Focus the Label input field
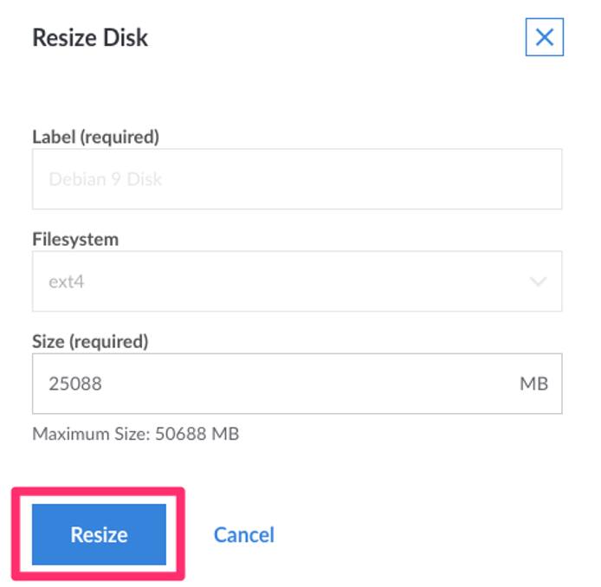Screen dimensions: 601x587 (x=296, y=179)
